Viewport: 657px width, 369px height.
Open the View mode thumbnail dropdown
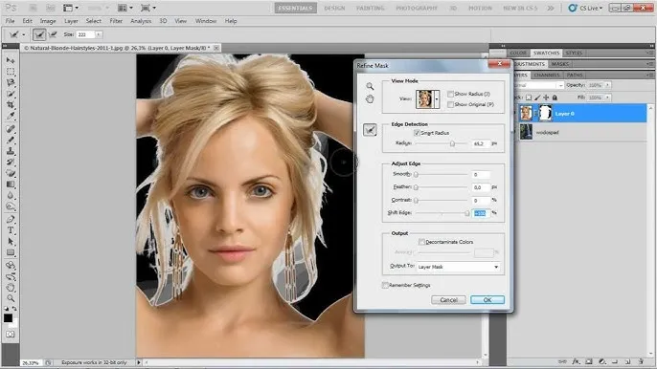coord(437,99)
